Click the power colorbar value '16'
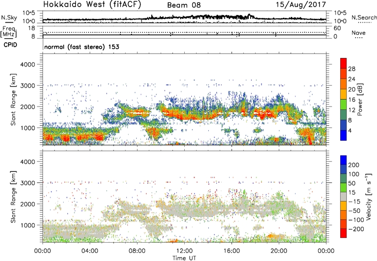 pyautogui.click(x=352, y=100)
